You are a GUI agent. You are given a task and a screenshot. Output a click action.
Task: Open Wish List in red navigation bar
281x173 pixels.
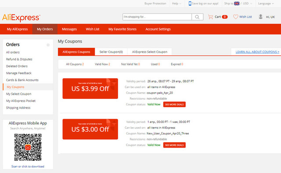[93, 29]
